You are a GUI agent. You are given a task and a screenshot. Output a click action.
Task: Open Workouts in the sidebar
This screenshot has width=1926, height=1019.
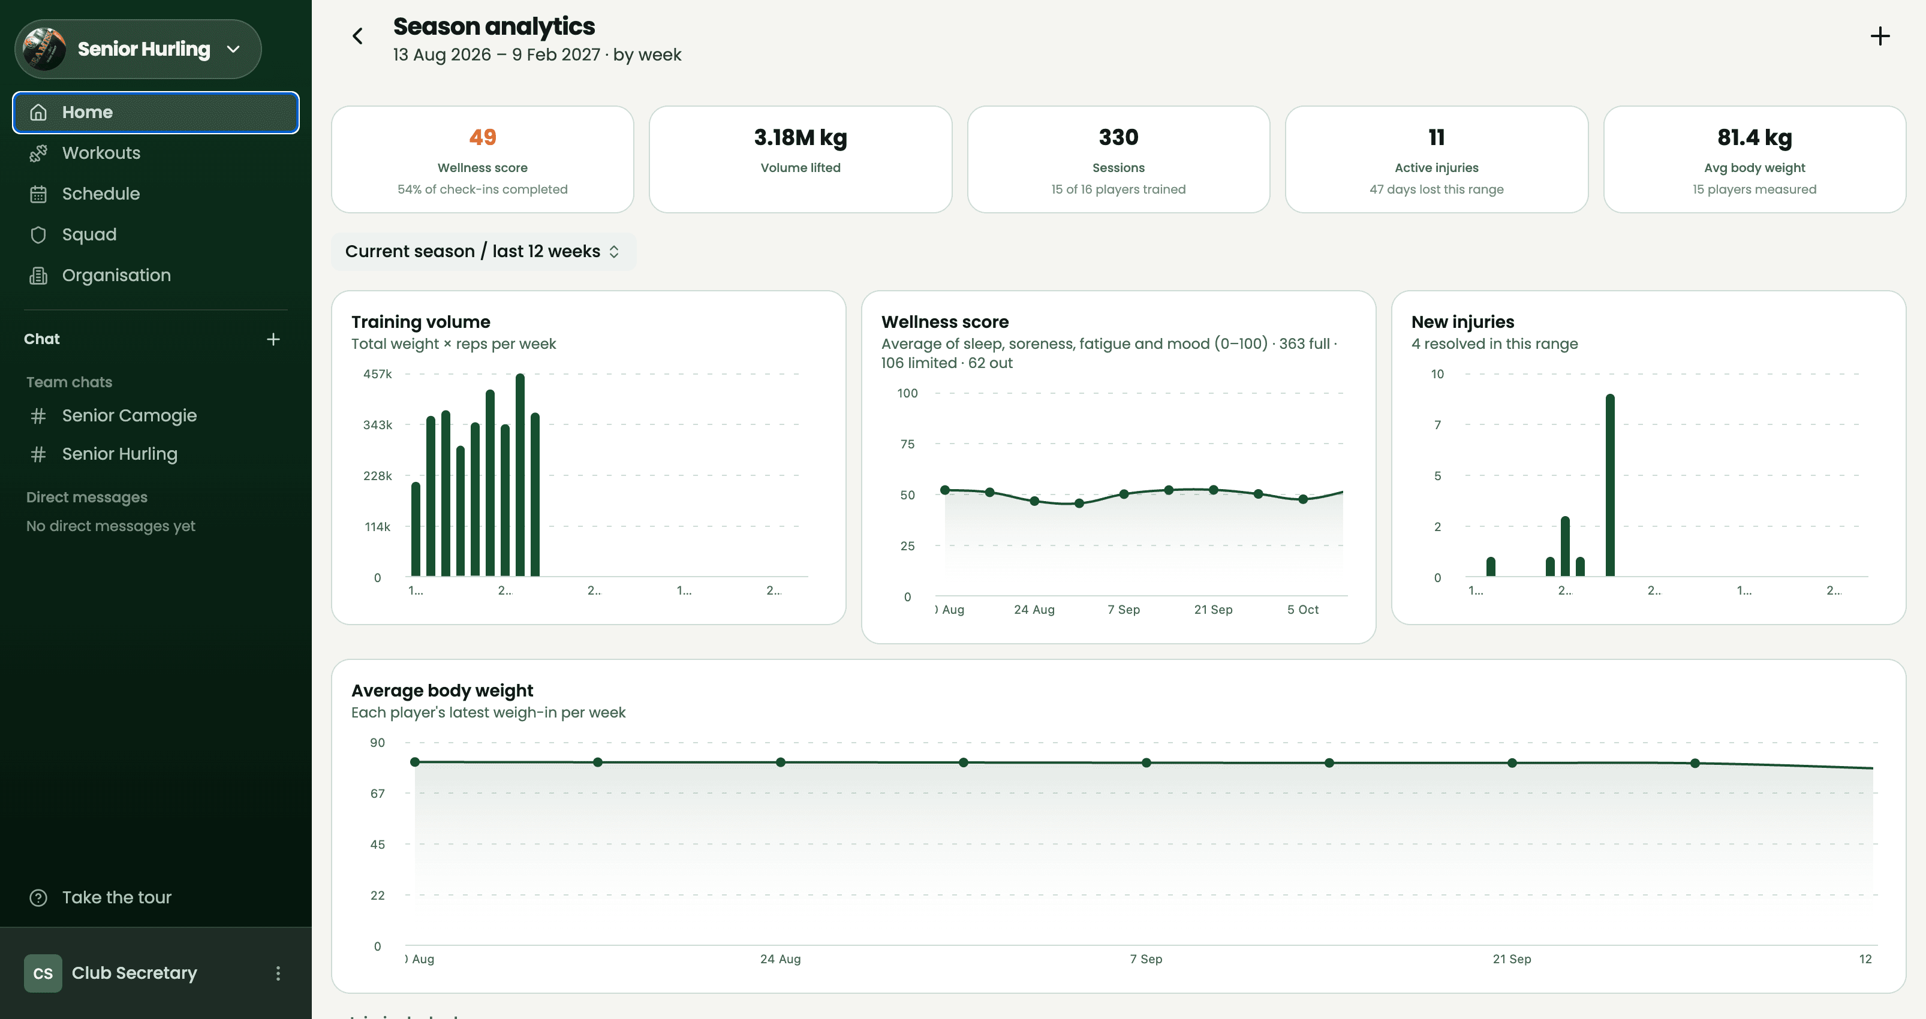155,153
